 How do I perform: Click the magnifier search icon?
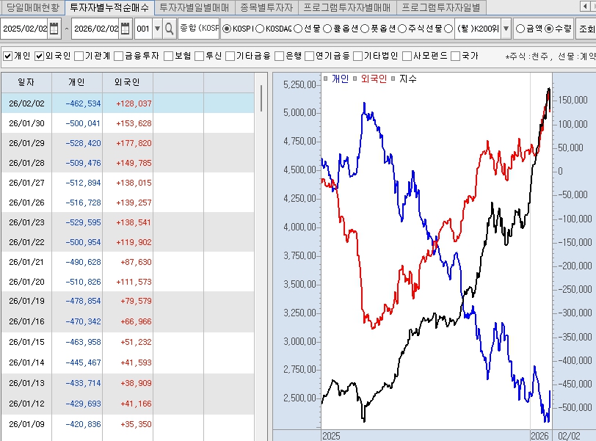point(170,29)
